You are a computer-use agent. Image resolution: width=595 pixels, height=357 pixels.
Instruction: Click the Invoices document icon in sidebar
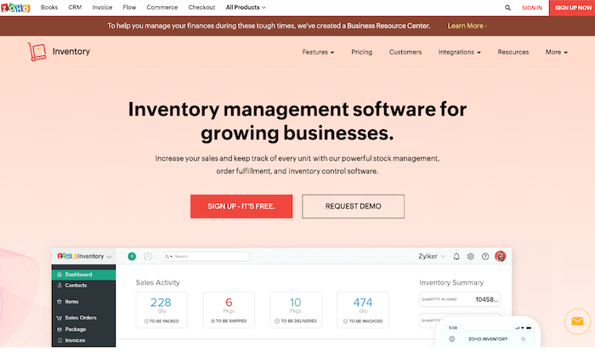pyautogui.click(x=59, y=340)
